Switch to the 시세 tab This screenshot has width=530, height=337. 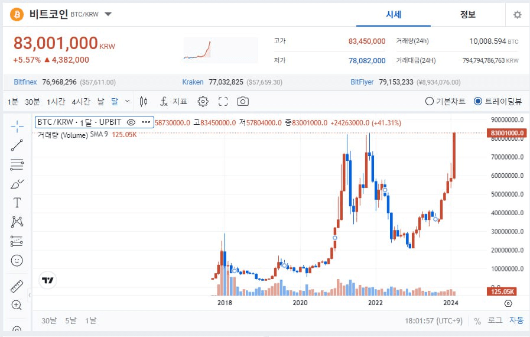tap(393, 15)
